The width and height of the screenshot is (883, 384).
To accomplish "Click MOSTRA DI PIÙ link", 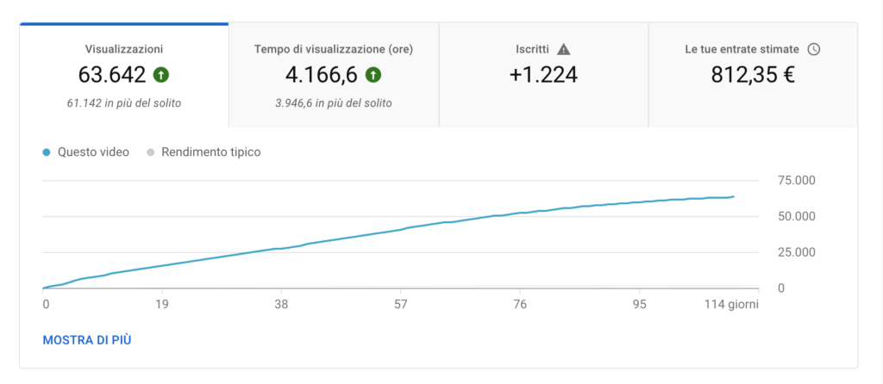I will click(x=87, y=340).
